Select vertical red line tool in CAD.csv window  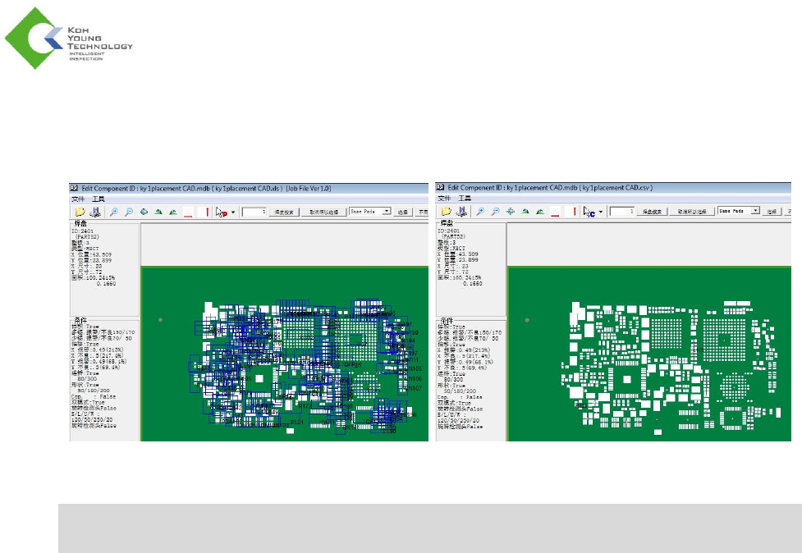pyautogui.click(x=571, y=211)
